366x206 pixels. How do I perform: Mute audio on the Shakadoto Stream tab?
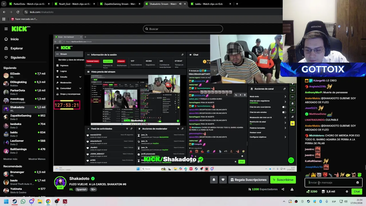pyautogui.click(x=180, y=4)
